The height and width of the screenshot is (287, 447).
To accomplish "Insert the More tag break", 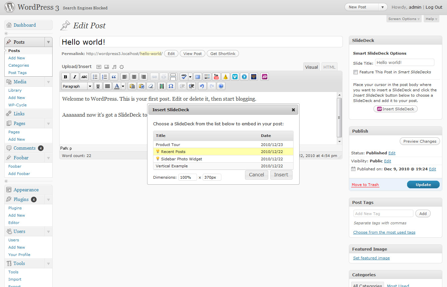I will pyautogui.click(x=173, y=77).
